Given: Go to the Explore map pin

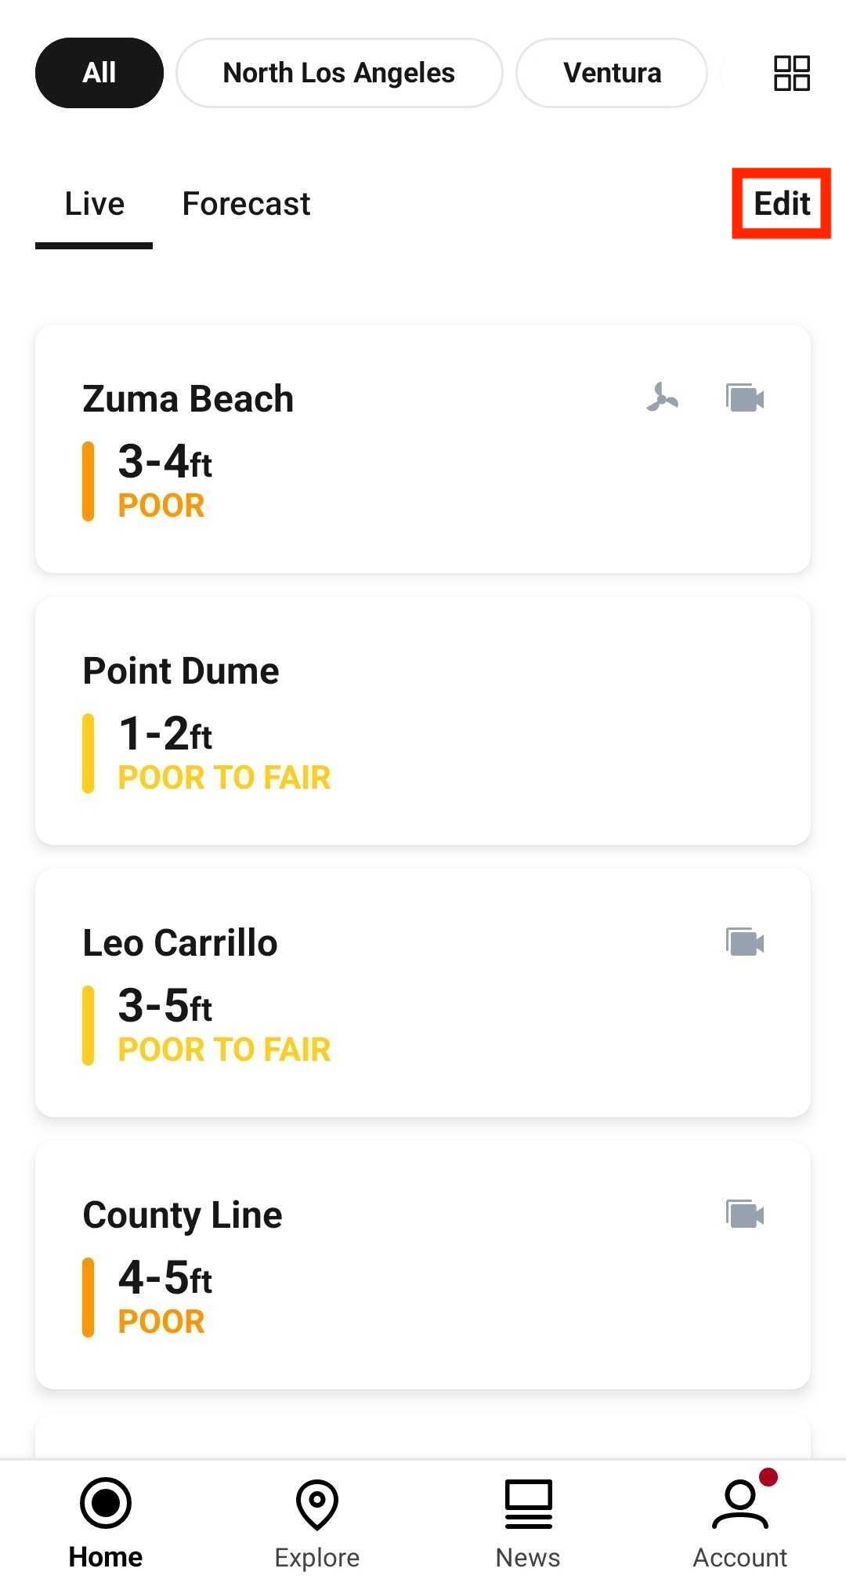Looking at the screenshot, I should pos(317,1505).
